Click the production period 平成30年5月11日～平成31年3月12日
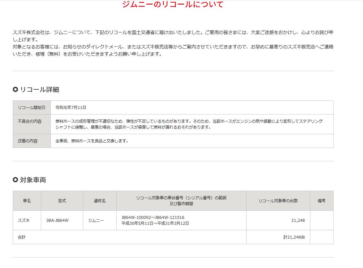The width and height of the screenshot is (363, 268). point(155,223)
